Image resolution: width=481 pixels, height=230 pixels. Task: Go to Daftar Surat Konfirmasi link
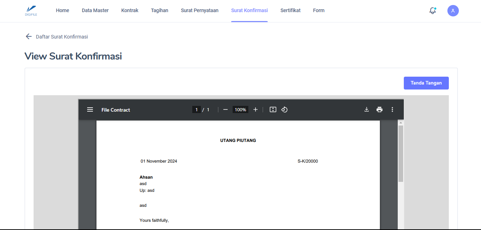point(62,37)
